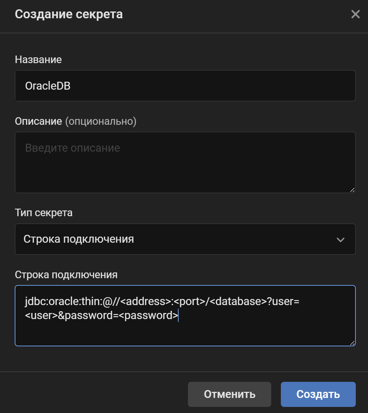This screenshot has height=413, width=368.
Task: Click the chevron next to Строка подключения type
Action: click(x=340, y=239)
